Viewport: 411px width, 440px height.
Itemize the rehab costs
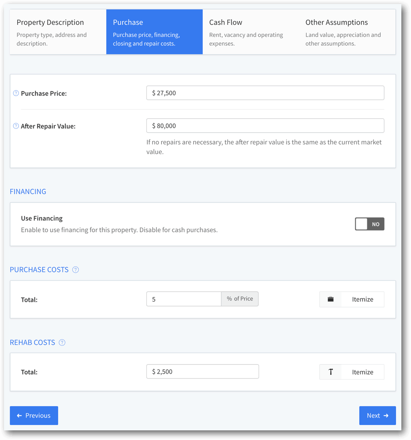[352, 372]
